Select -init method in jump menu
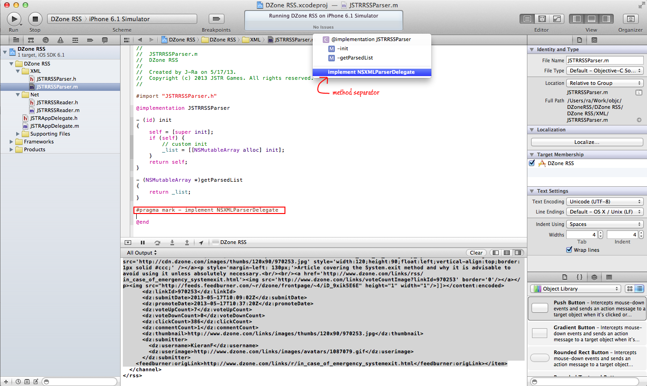 click(372, 48)
